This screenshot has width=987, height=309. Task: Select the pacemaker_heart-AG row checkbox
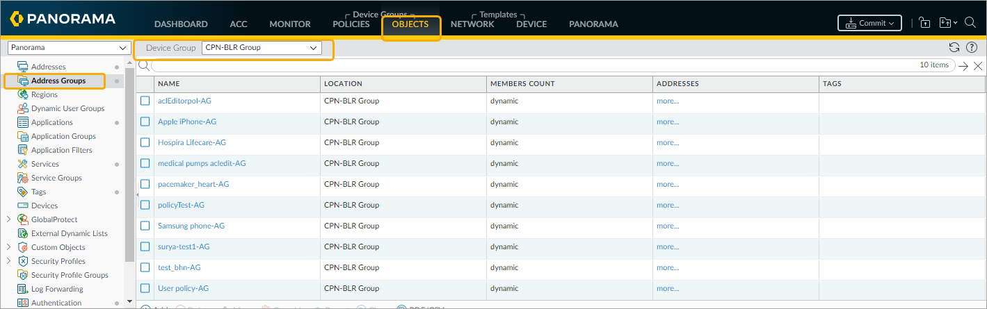(145, 184)
